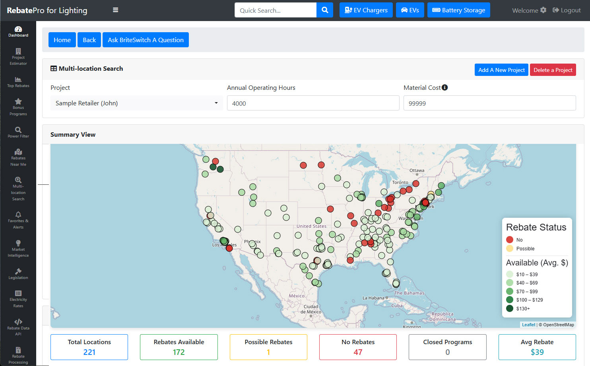Click the Multi-location Search heading
Viewport: 590px width, 366px height.
click(91, 68)
